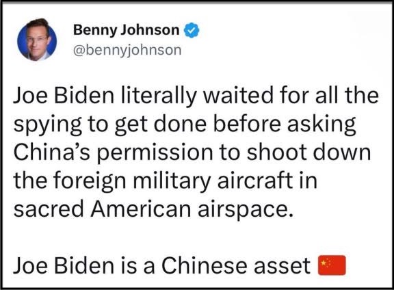Click the word "foreign" in the tweet

[90, 182]
